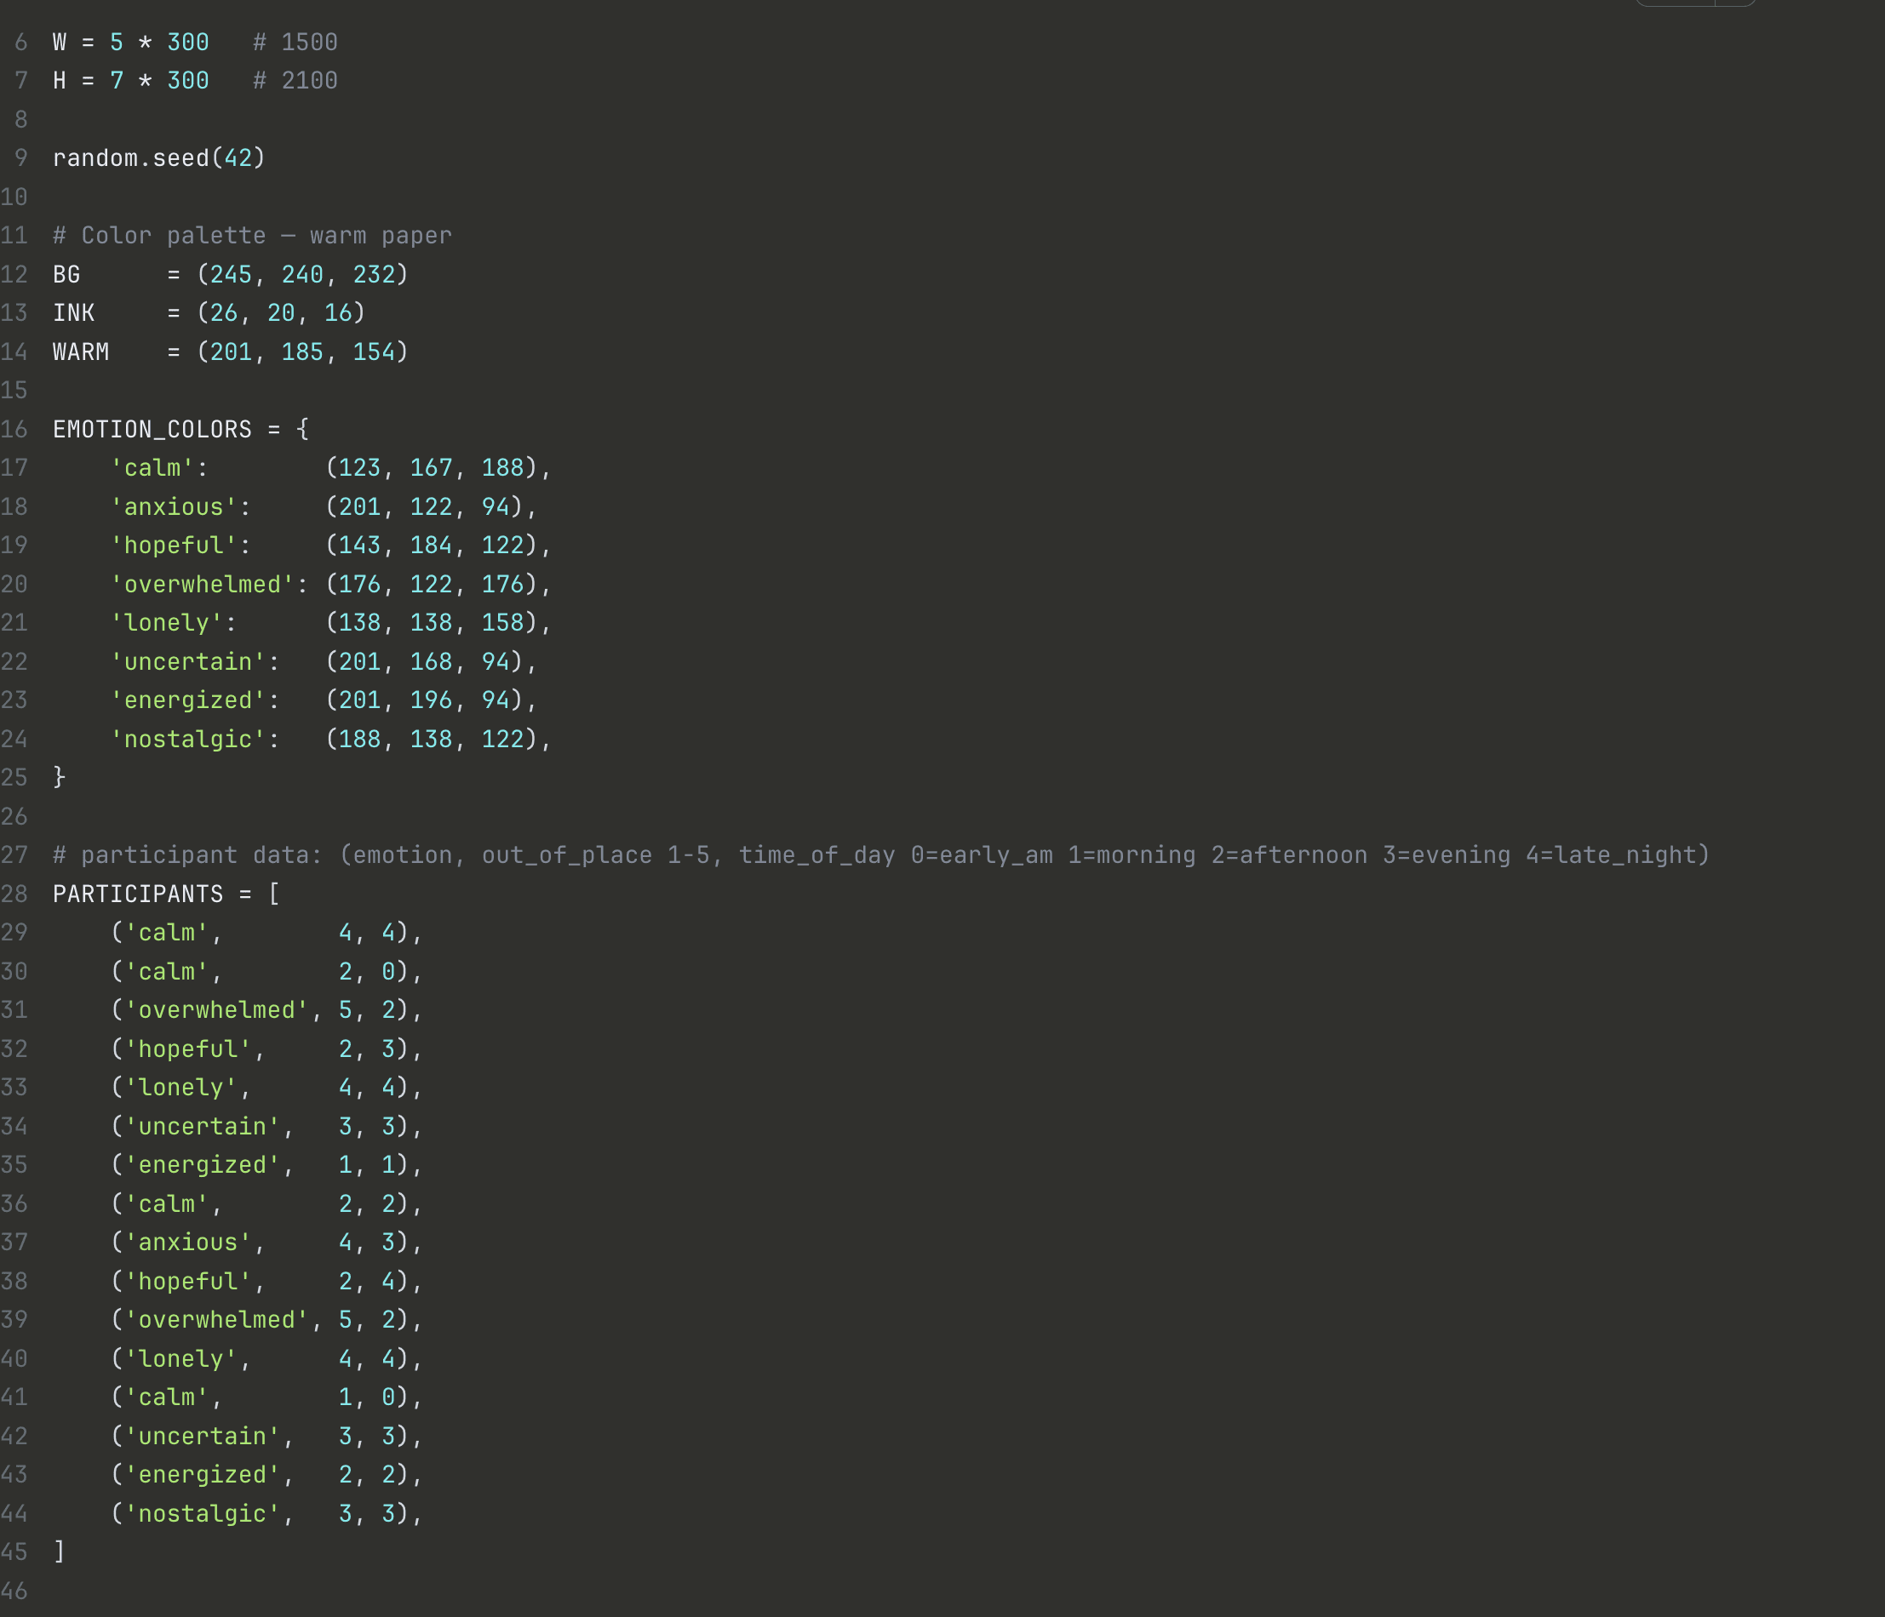Click the 'nostalgic' key in the color dictionary
The height and width of the screenshot is (1617, 1885).
pyautogui.click(x=187, y=739)
